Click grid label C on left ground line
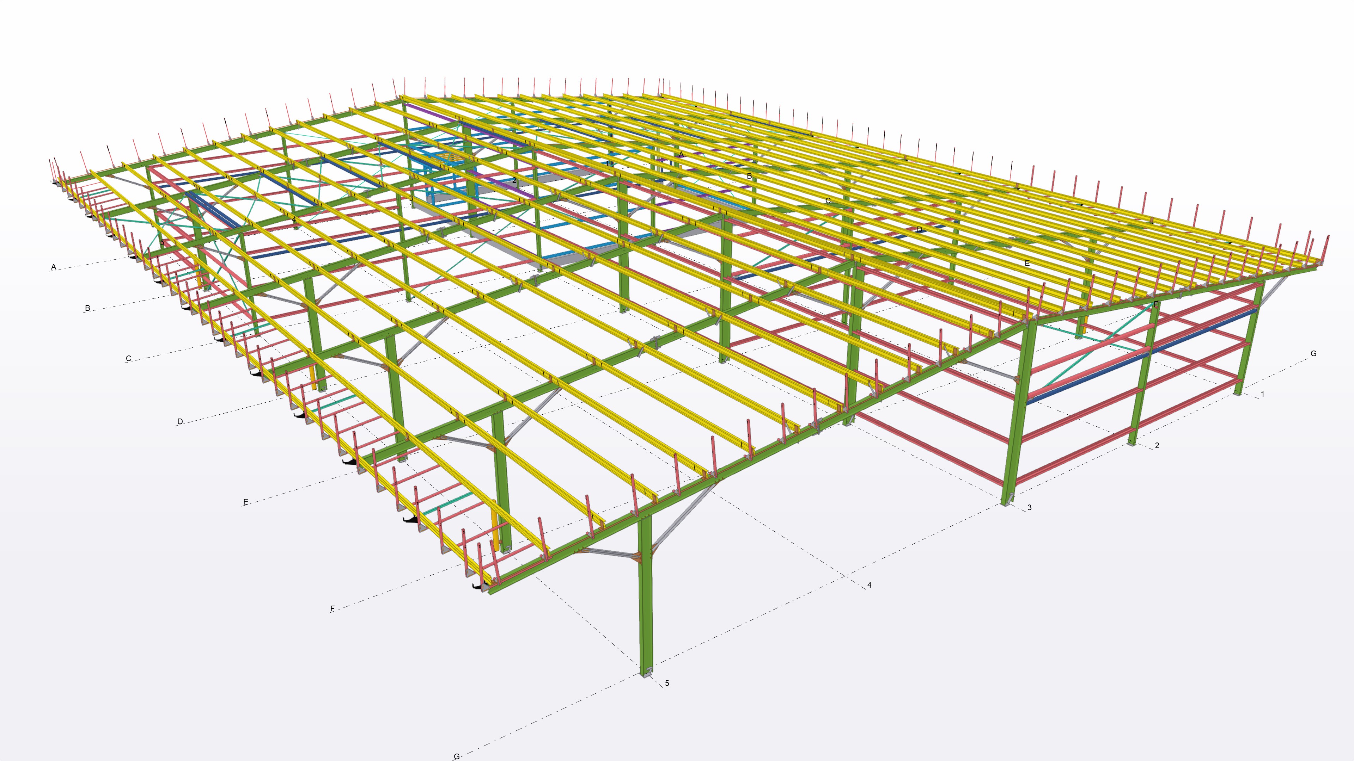Screen dimensions: 1354x761 click(x=128, y=359)
